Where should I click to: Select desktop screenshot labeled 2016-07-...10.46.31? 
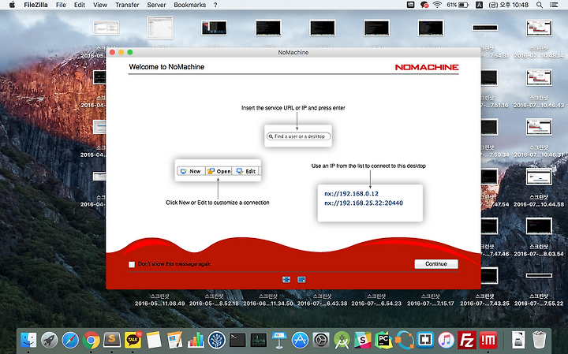539,128
